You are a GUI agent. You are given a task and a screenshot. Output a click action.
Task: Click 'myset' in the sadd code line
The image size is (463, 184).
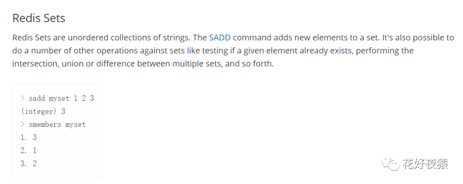click(x=59, y=98)
